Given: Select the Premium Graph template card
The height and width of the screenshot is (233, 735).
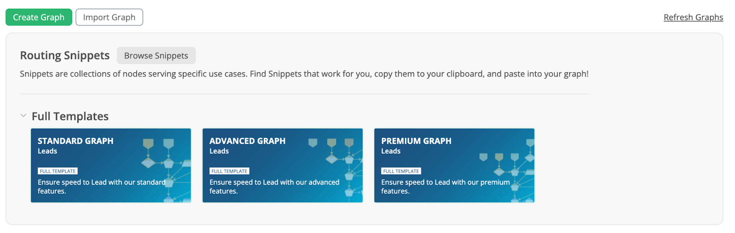Looking at the screenshot, I should coord(454,165).
